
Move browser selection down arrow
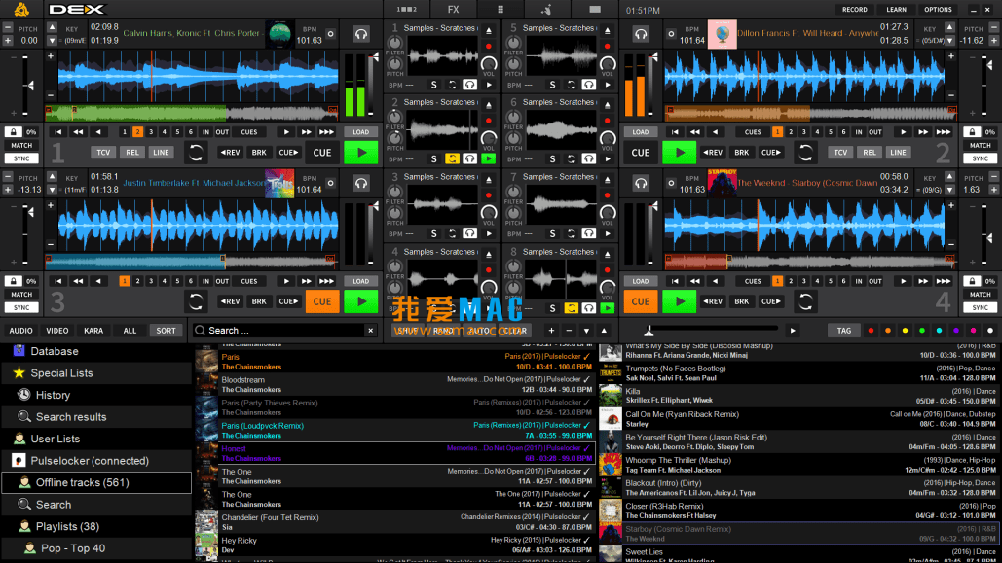(586, 331)
